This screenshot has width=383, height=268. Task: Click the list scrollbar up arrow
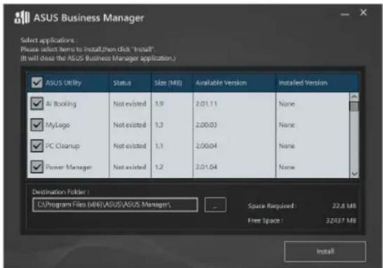354,97
